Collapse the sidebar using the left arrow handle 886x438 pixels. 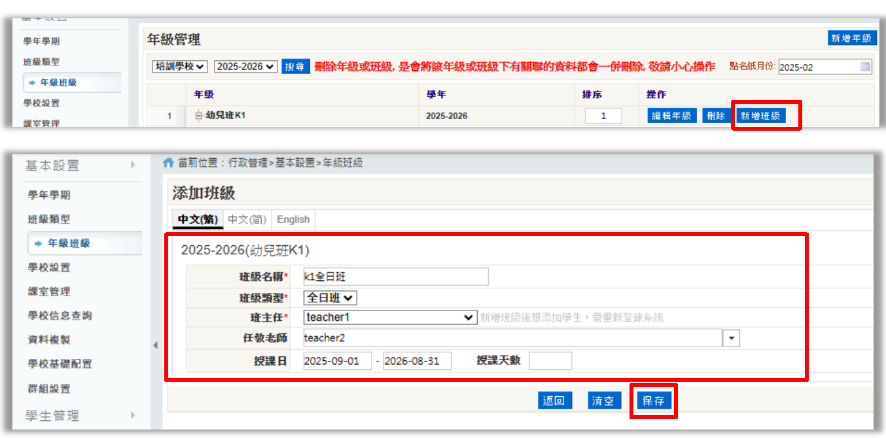pyautogui.click(x=156, y=345)
